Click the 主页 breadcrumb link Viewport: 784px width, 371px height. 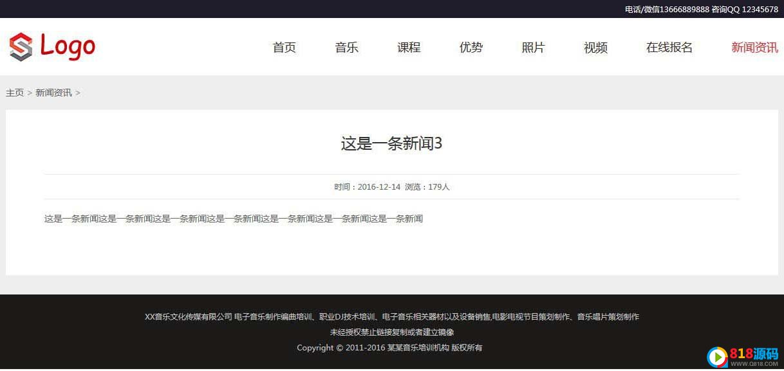[x=15, y=93]
